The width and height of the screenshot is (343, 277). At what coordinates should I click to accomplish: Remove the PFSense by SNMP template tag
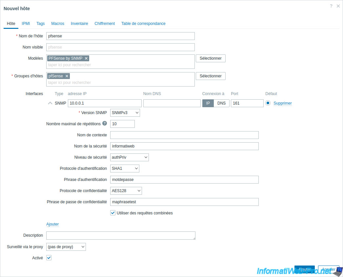point(86,58)
